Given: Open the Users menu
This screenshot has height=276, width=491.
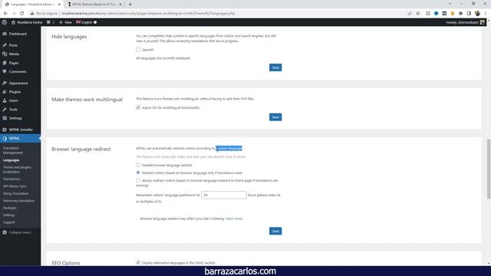Looking at the screenshot, I should click(x=13, y=100).
